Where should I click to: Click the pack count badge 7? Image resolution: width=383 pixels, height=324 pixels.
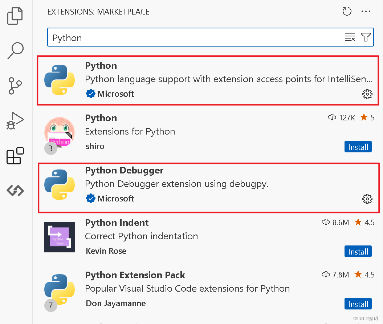tap(50, 305)
